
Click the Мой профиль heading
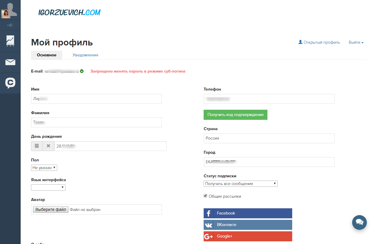[x=62, y=42]
